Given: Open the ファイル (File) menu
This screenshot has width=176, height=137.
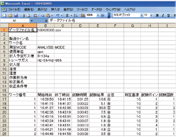Looking at the screenshot, I should pos(14,10).
